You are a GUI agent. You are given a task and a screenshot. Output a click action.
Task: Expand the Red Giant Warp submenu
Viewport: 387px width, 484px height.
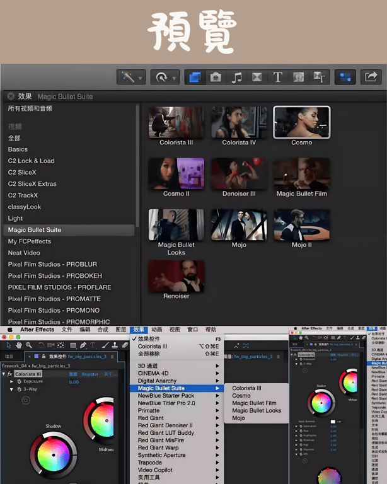[x=176, y=447]
